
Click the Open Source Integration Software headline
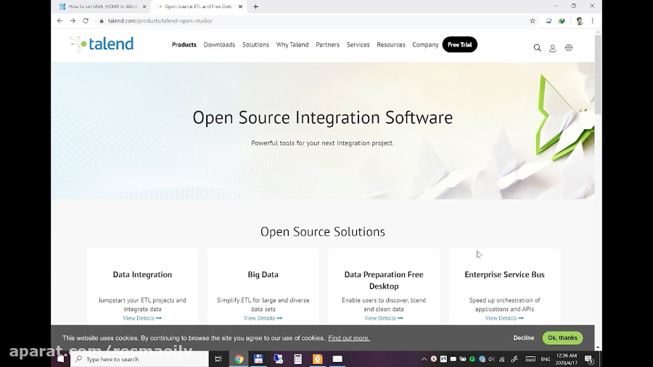(x=323, y=117)
